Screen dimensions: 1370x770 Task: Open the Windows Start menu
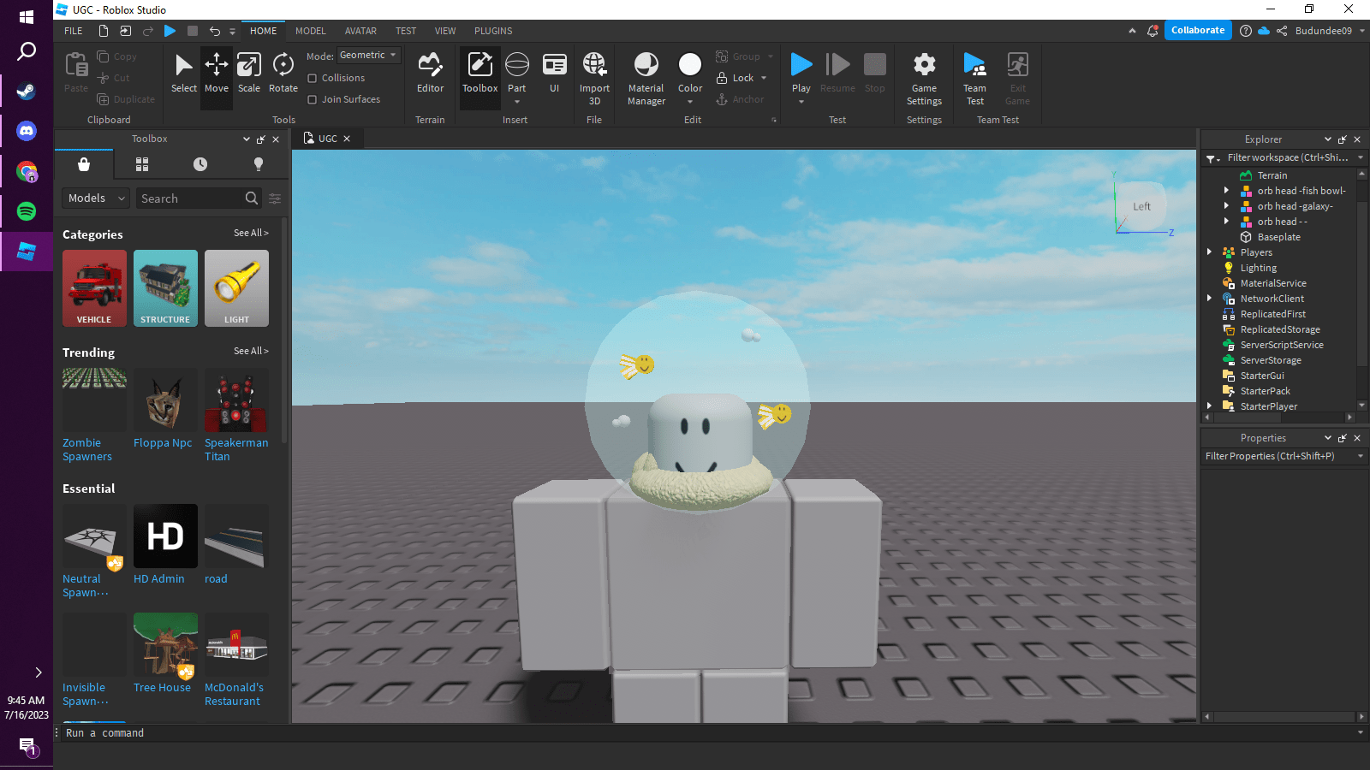(x=27, y=16)
